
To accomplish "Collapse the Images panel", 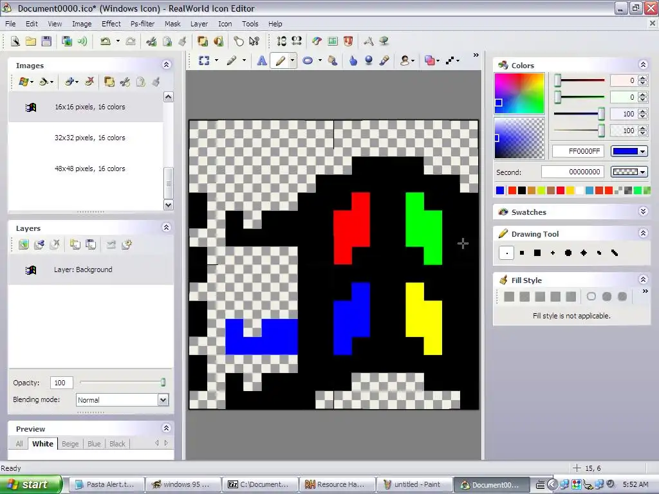I will click(167, 65).
